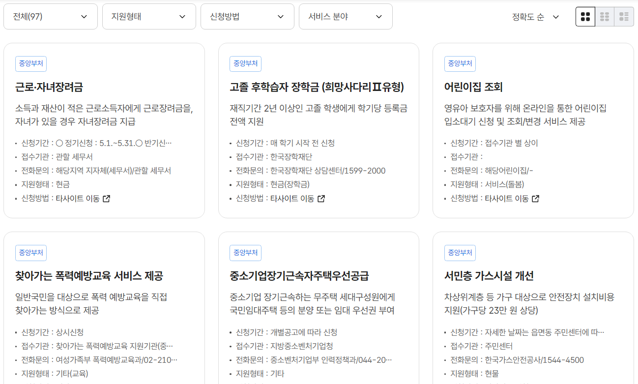The image size is (638, 384).
Task: Open the 어린이집 조회 title
Action: 473,87
